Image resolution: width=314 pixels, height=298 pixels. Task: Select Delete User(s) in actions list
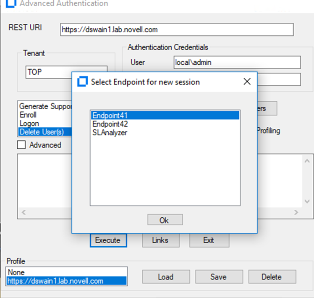point(45,132)
